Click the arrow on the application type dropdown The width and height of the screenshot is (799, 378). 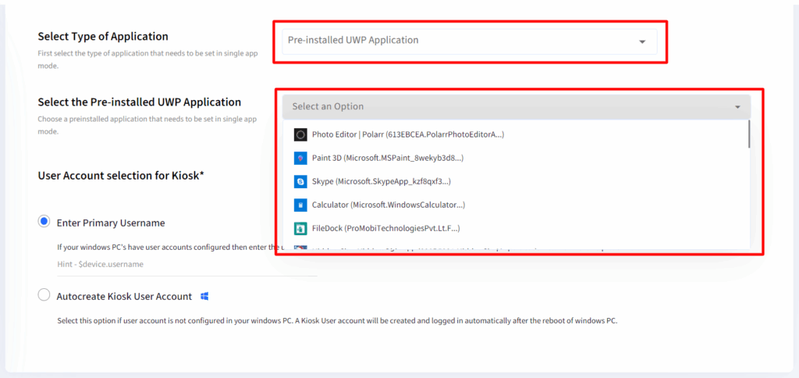642,41
